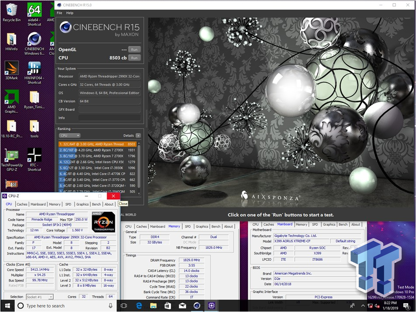
Task: Click the DRAM Frequency value '1829.0 MHz'
Action: pos(191,260)
